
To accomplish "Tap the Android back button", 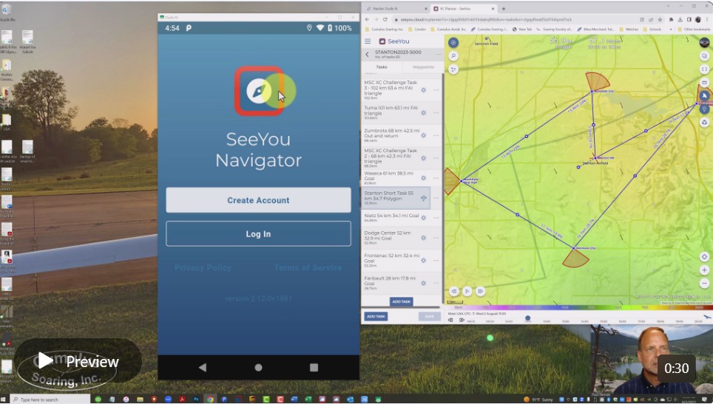I will [x=203, y=367].
